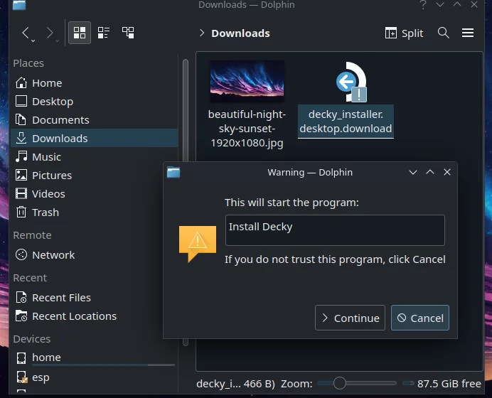The image size is (492, 398).
Task: Click the Recent Files clock icon
Action: click(21, 297)
